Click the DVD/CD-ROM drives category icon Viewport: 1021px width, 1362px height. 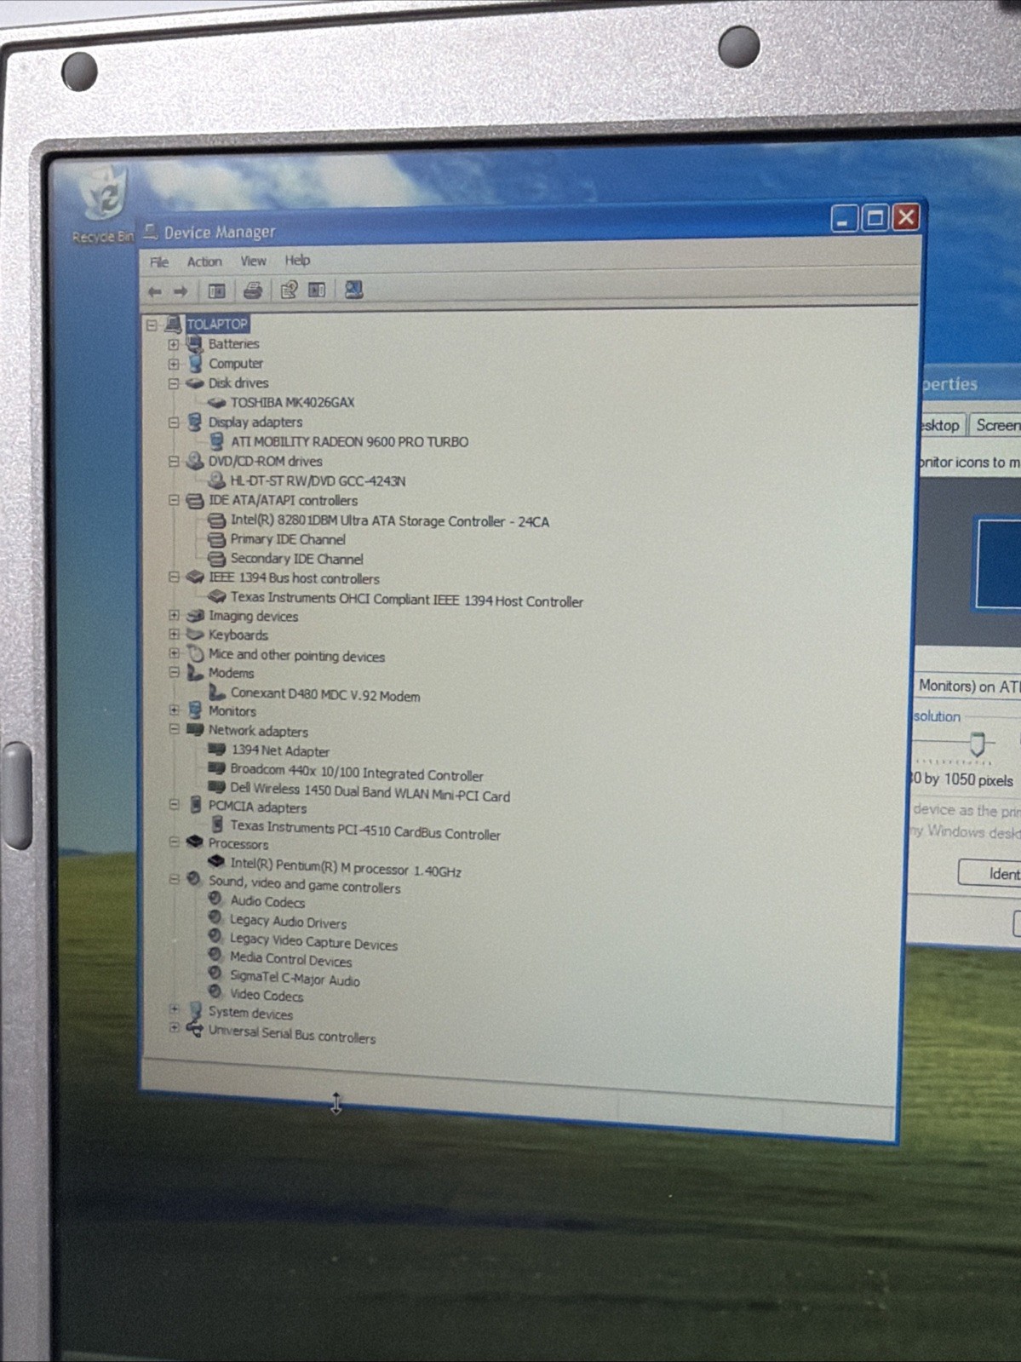coord(195,462)
